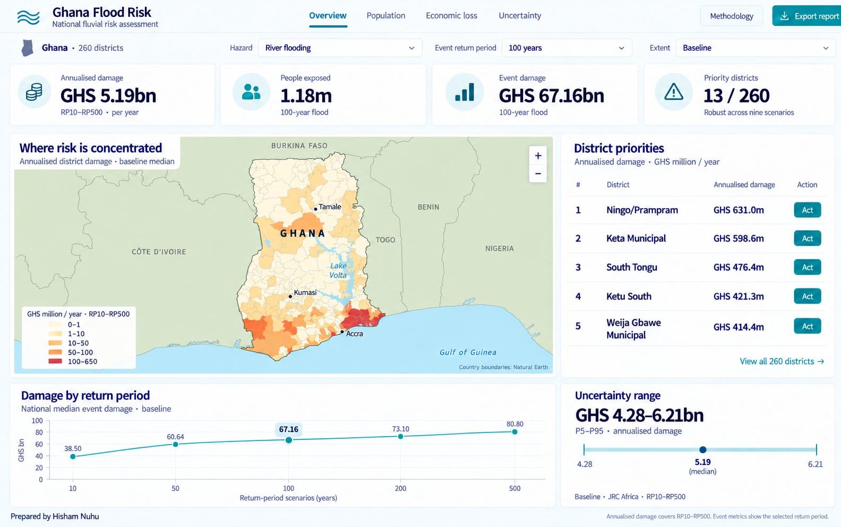Click the Tamale marker on the map
841x527 pixels.
pyautogui.click(x=315, y=209)
